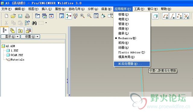This screenshot has height=112, width=193.
Task: Click the Cut scissors icon
Action: (x=6, y=23)
